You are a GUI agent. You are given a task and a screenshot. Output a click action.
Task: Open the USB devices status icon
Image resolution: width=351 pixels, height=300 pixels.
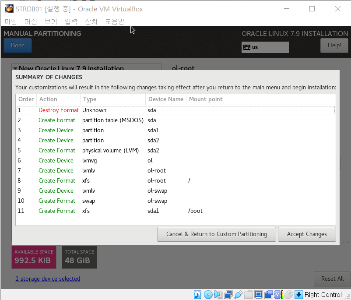coord(238,295)
